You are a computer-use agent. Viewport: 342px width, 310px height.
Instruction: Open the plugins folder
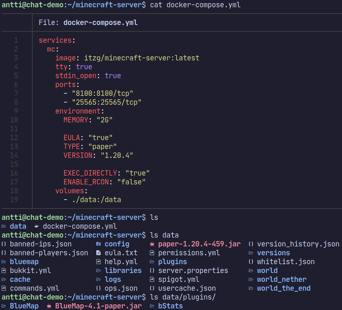coord(172,262)
